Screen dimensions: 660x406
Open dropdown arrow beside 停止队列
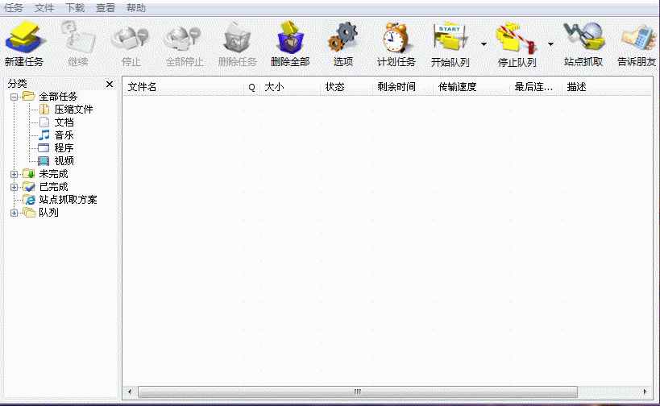550,43
